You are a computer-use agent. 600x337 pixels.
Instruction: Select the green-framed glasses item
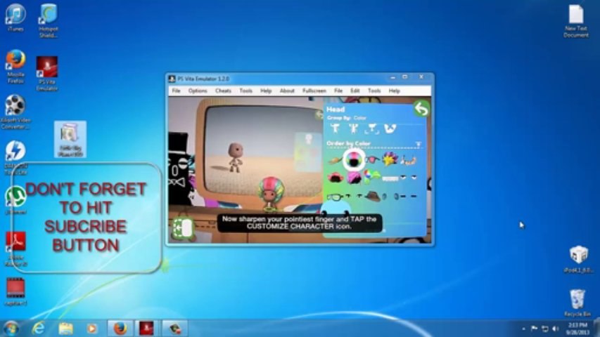click(x=335, y=197)
